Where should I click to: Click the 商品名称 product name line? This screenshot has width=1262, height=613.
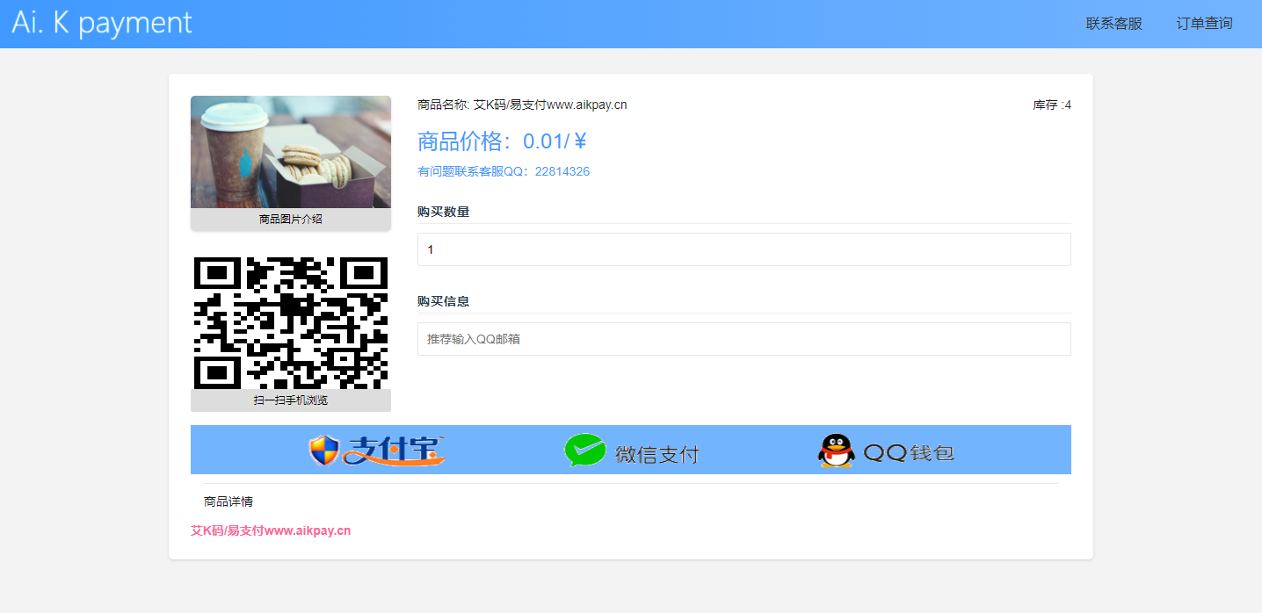522,105
